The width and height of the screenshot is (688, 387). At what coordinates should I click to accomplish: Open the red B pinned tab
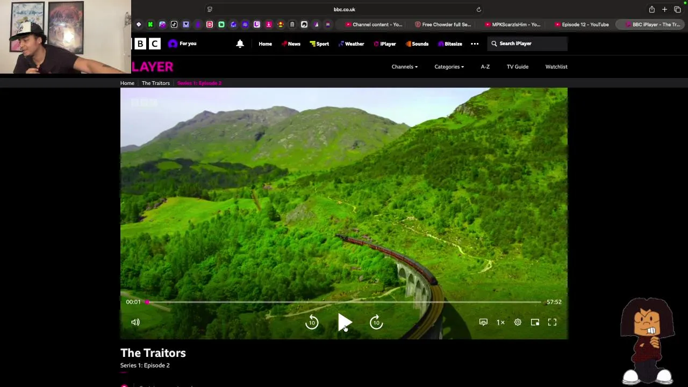210,24
